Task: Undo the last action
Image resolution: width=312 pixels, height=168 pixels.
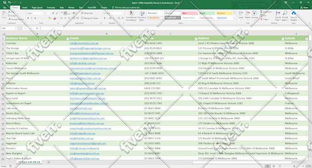Action: point(9,3)
